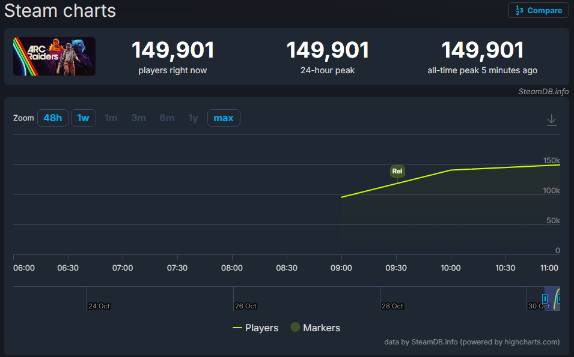Click the SteamDB.info credit text
This screenshot has width=574, height=357.
(x=543, y=91)
